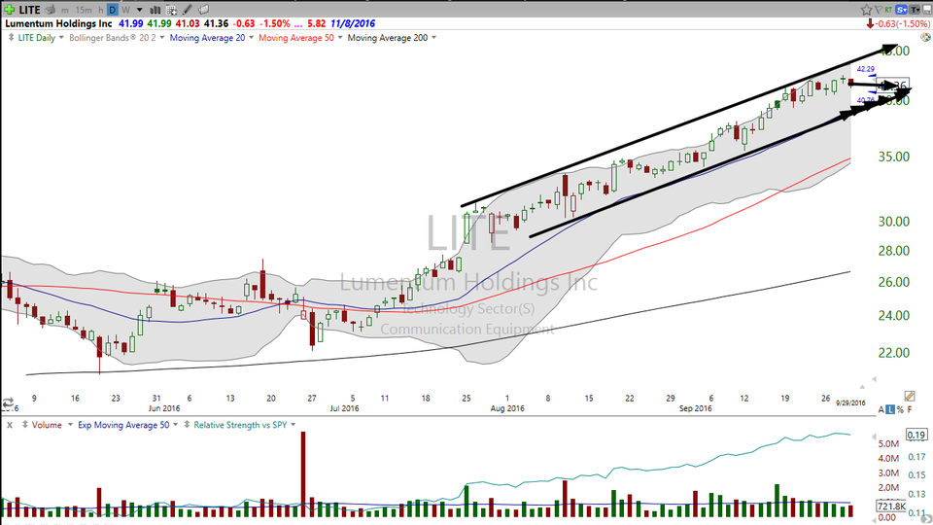
Task: Open the chart type bars icon
Action: [x=155, y=10]
